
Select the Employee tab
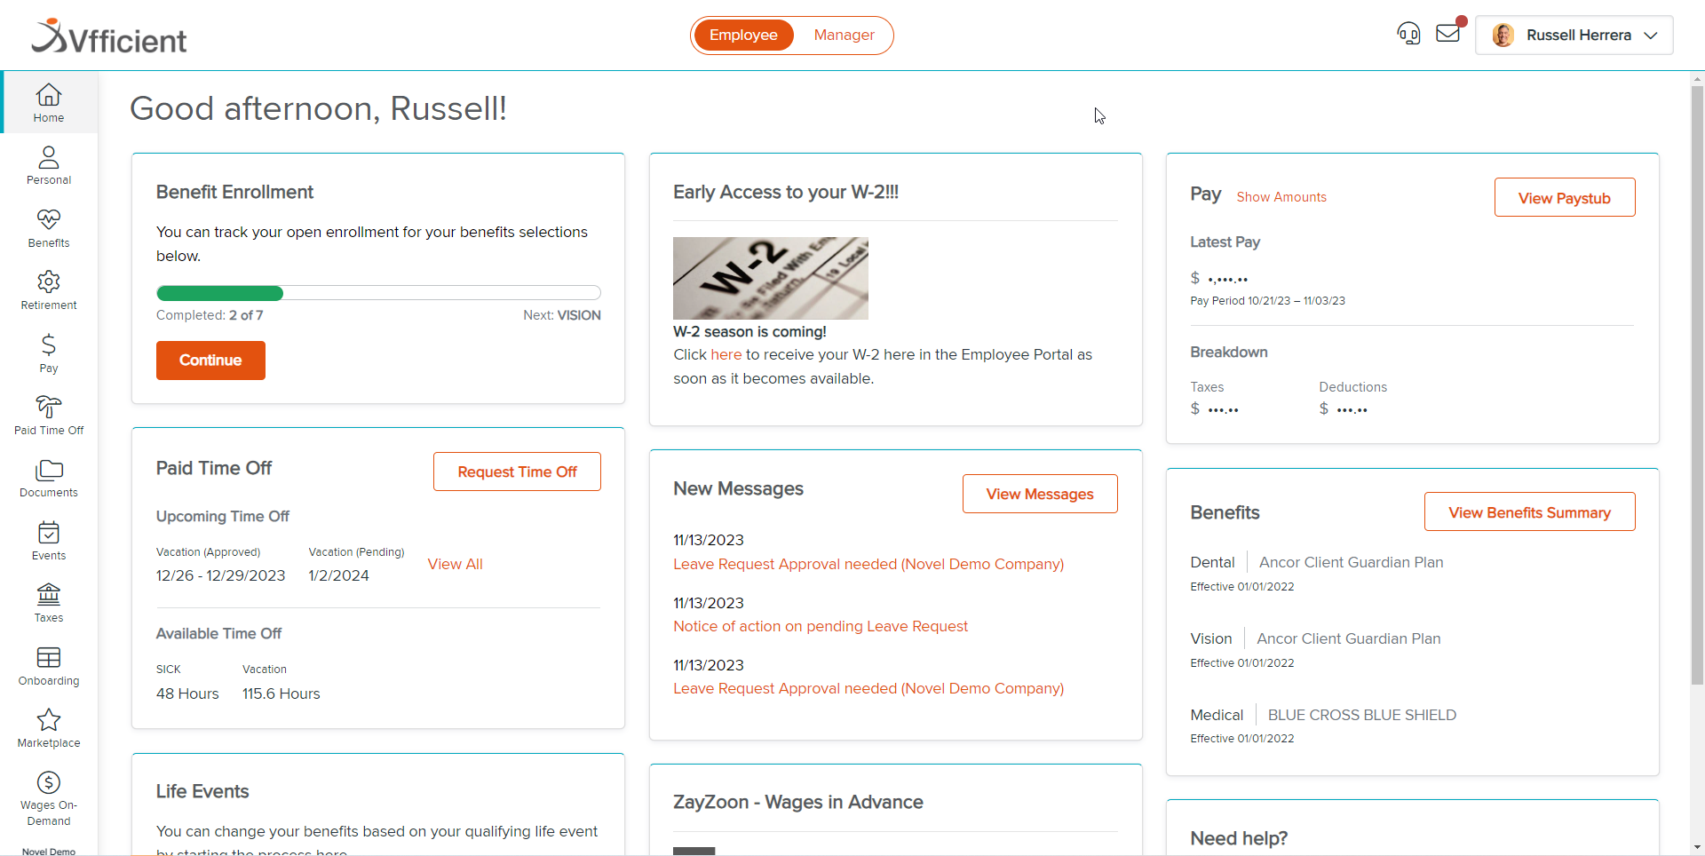click(743, 35)
